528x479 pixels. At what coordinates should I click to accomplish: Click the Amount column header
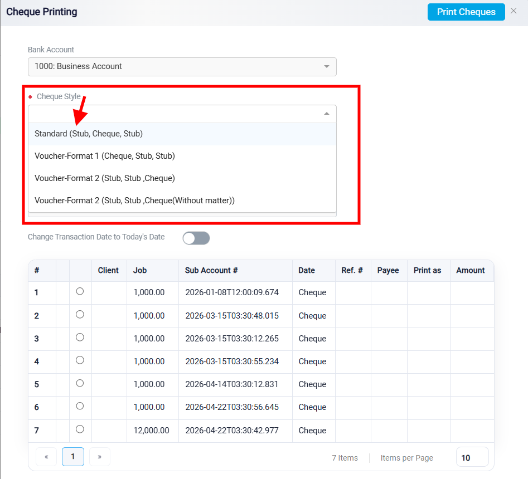click(x=471, y=271)
